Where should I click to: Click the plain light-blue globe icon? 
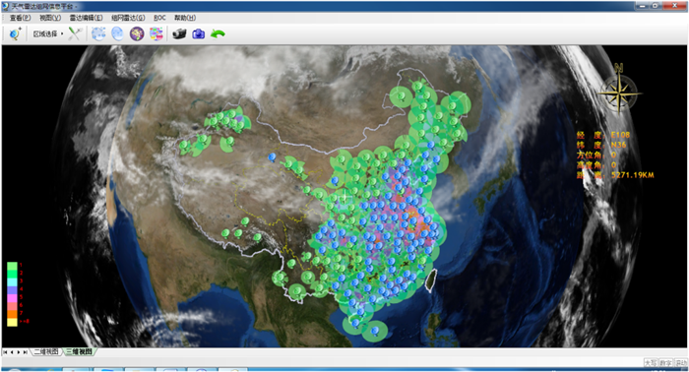point(117,33)
